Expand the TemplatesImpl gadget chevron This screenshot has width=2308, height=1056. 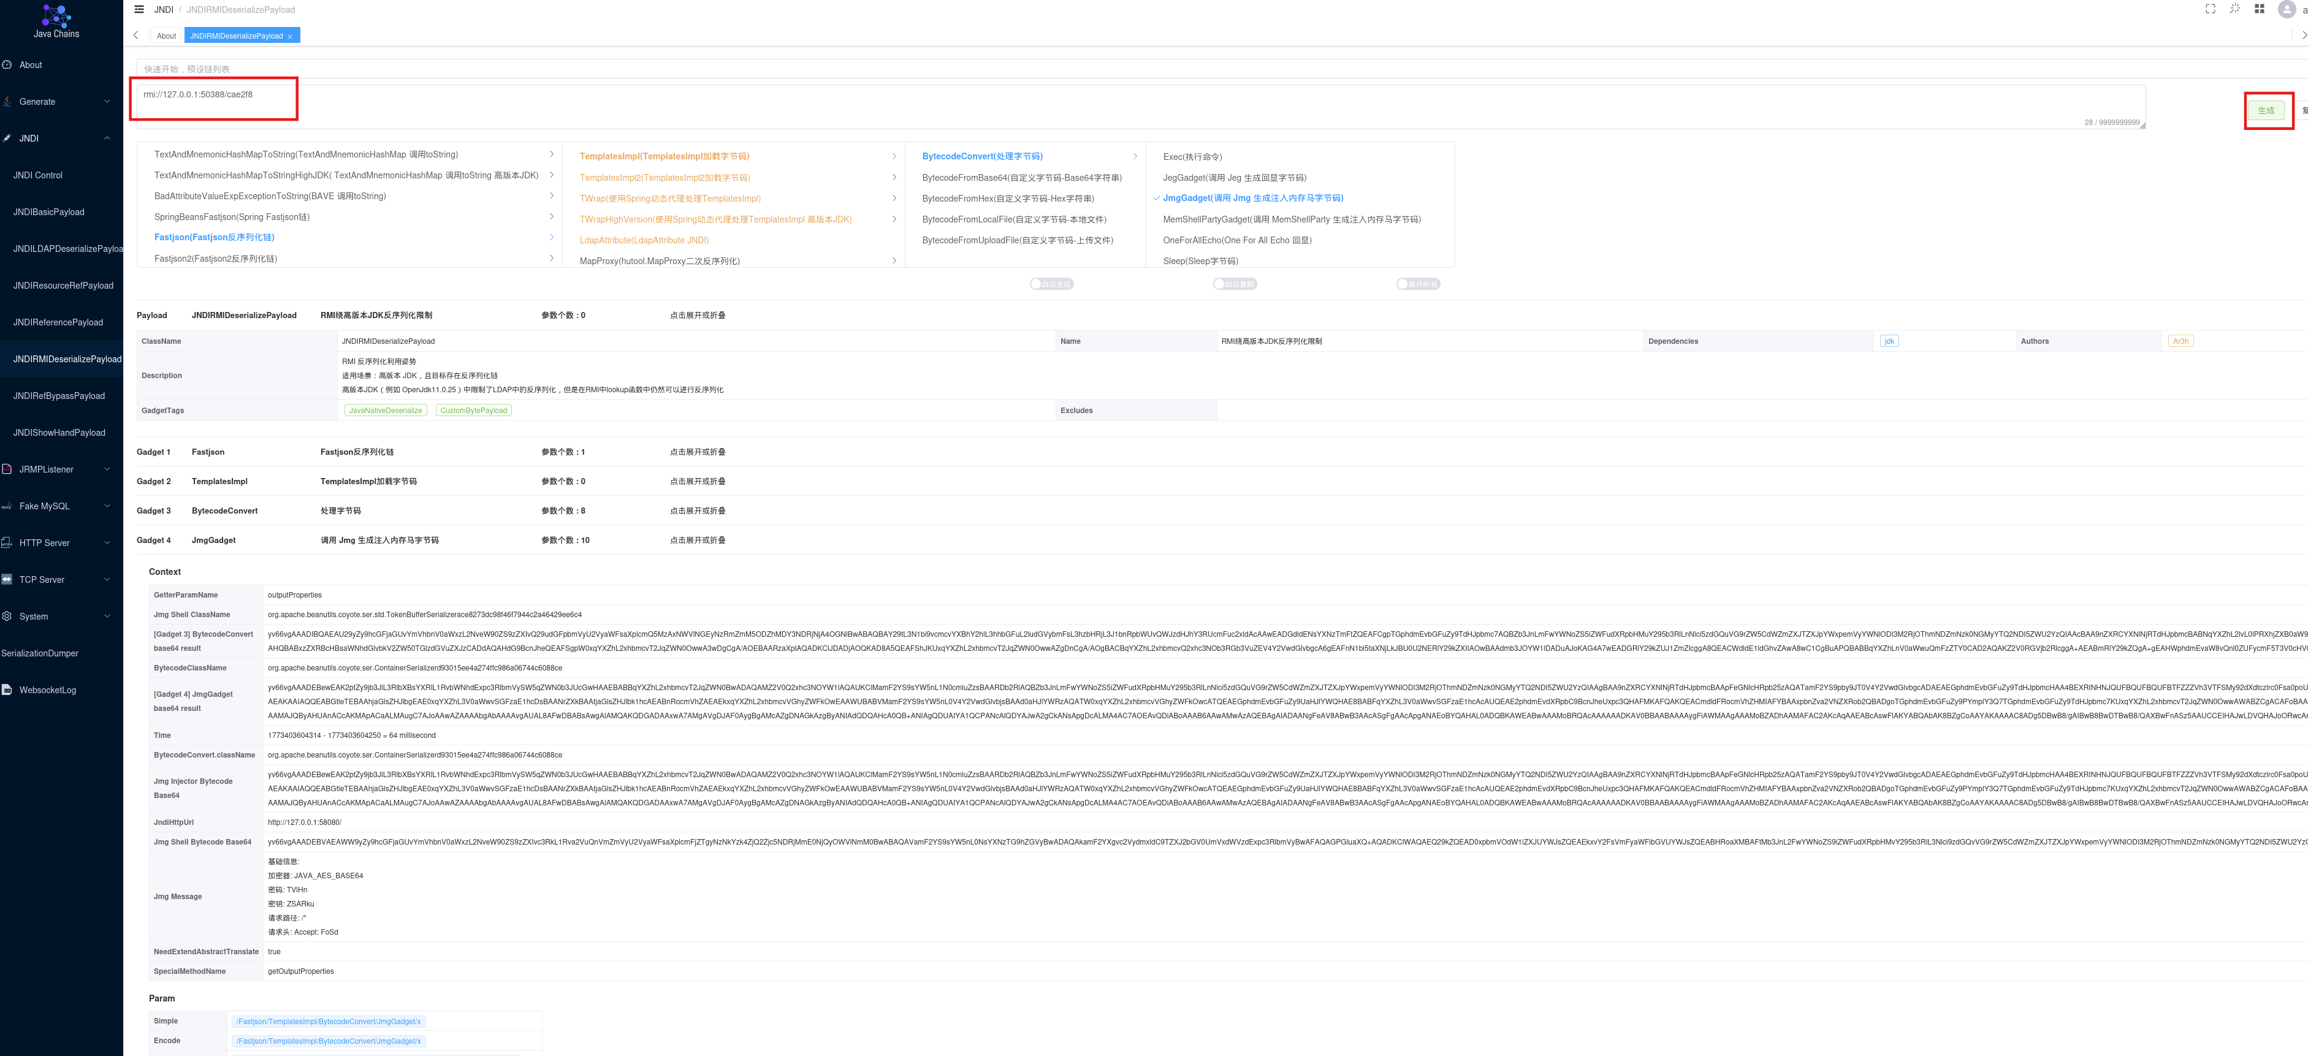coord(893,157)
